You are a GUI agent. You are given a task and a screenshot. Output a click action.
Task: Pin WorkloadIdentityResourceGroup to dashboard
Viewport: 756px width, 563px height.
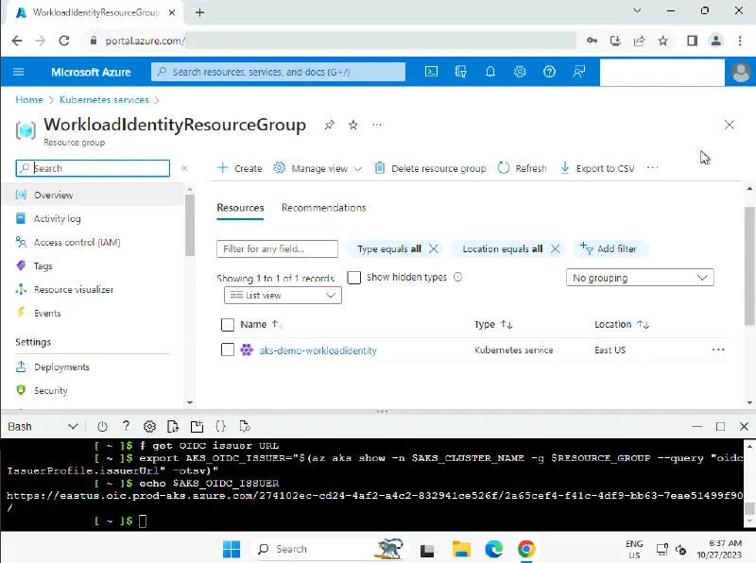(x=329, y=125)
